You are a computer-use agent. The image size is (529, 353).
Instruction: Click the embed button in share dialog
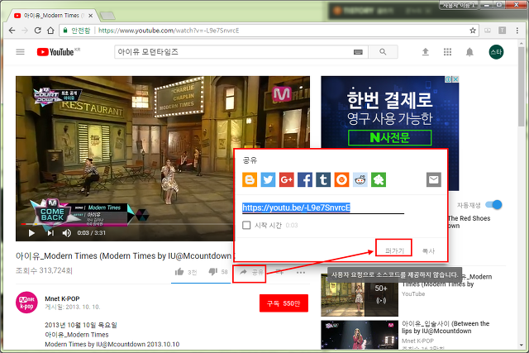[x=394, y=250]
